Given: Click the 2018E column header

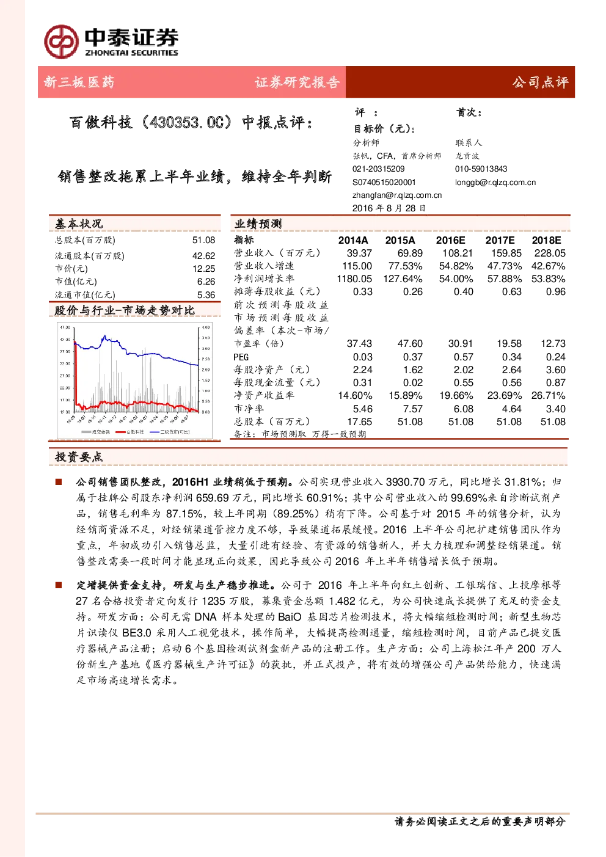Looking at the screenshot, I should 546,241.
